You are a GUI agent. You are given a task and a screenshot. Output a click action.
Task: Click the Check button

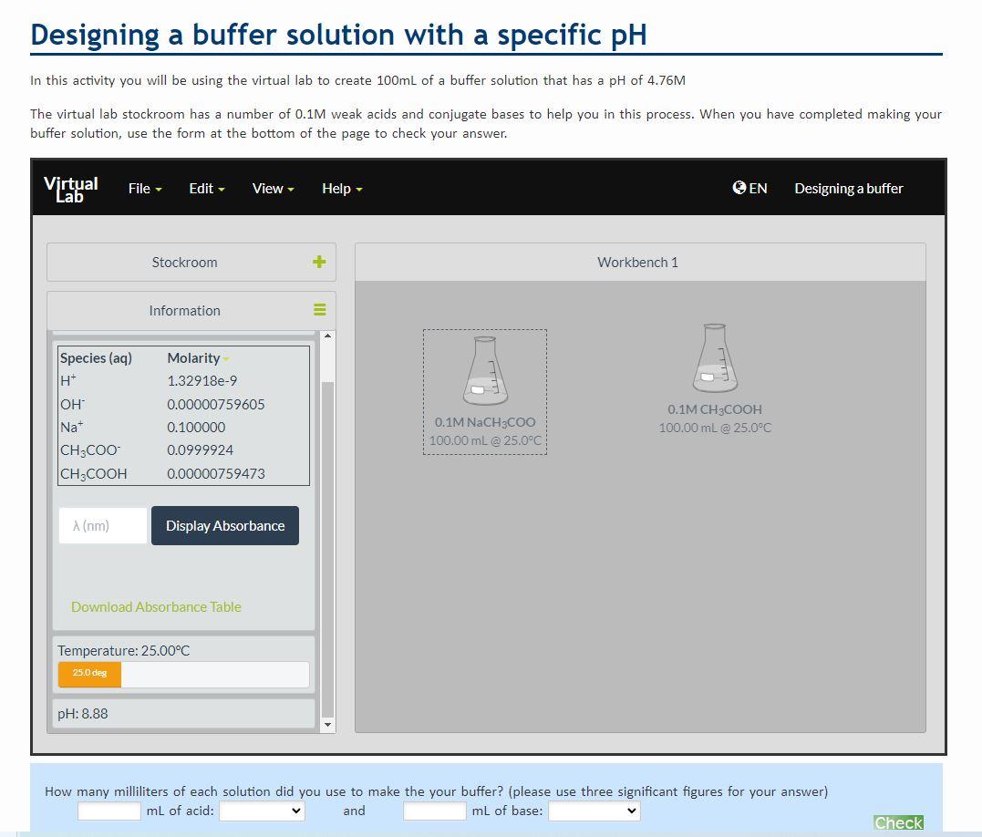(x=897, y=822)
